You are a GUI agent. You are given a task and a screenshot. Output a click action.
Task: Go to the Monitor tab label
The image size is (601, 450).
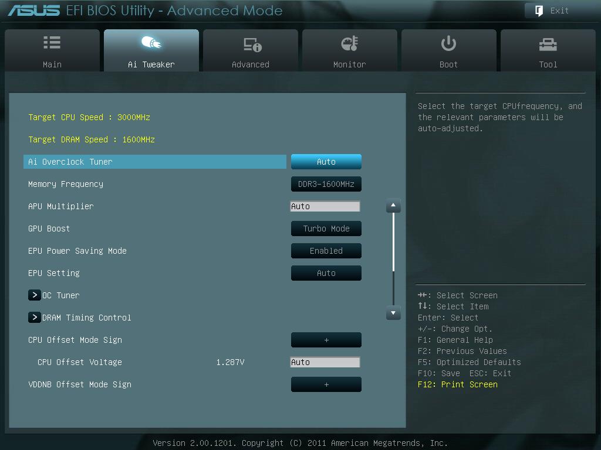350,64
